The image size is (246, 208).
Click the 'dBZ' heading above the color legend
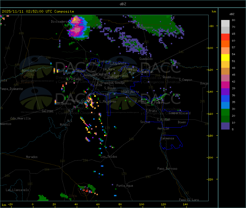[232, 14]
